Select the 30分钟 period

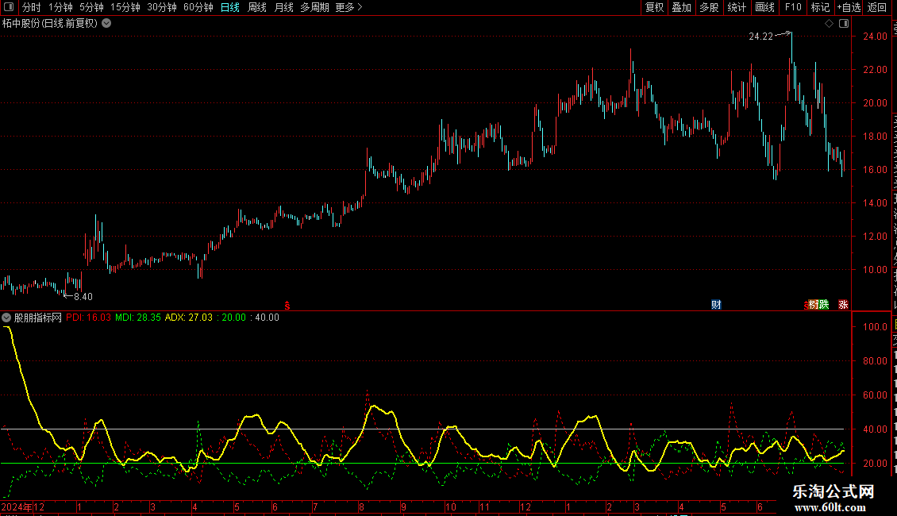tap(162, 7)
